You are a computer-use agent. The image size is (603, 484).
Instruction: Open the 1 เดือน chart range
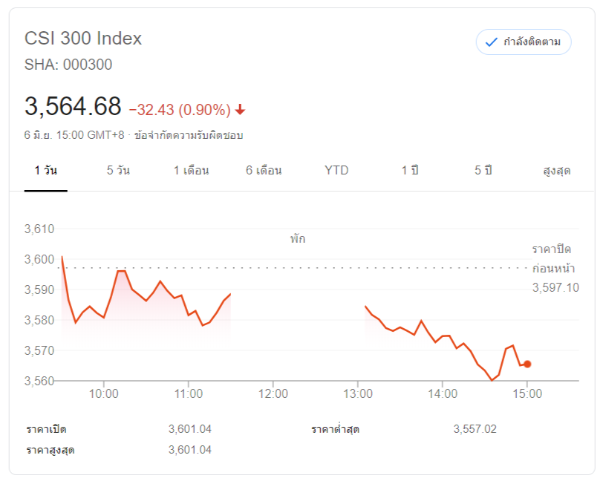pyautogui.click(x=191, y=171)
